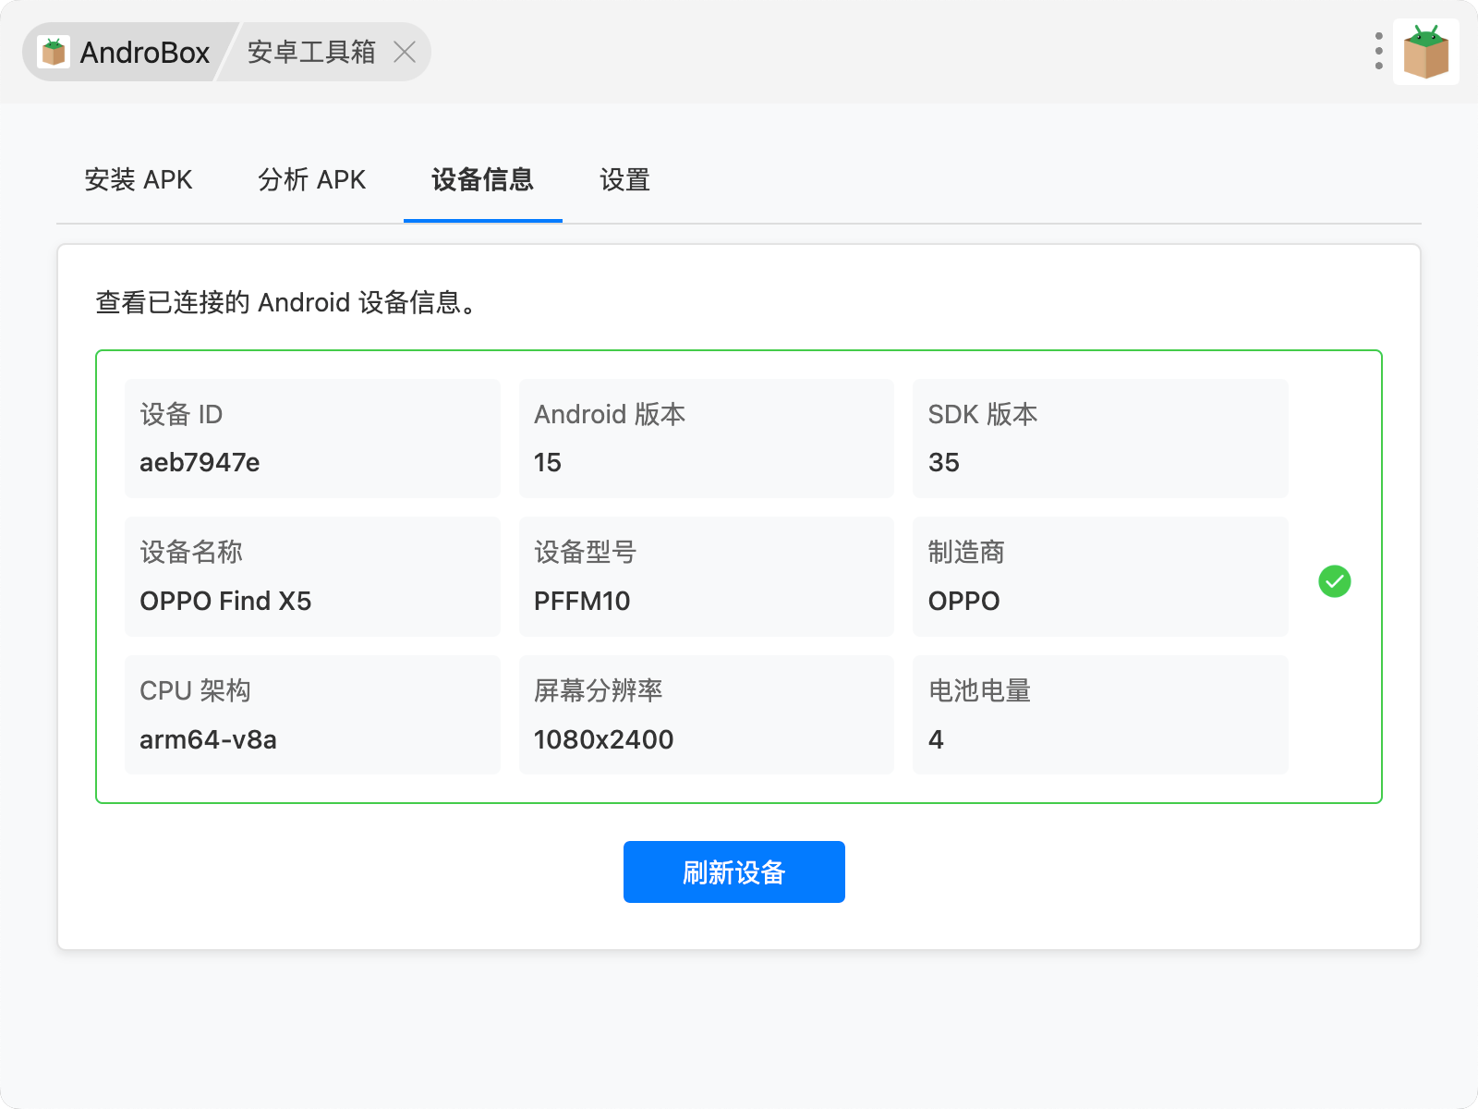This screenshot has height=1109, width=1478.
Task: Click the device ID value aeb7947e
Action: 200,462
